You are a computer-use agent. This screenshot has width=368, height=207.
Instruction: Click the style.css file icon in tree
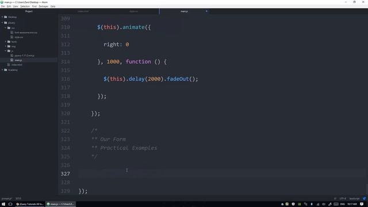12,37
